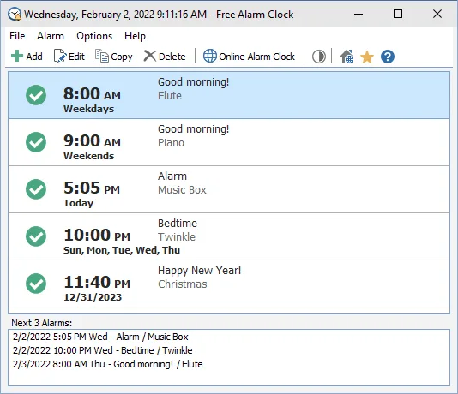Open the Help menu
This screenshot has width=458, height=394.
pyautogui.click(x=135, y=36)
